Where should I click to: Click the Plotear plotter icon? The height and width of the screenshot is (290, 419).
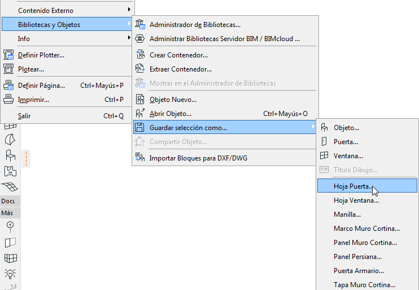pyautogui.click(x=8, y=69)
